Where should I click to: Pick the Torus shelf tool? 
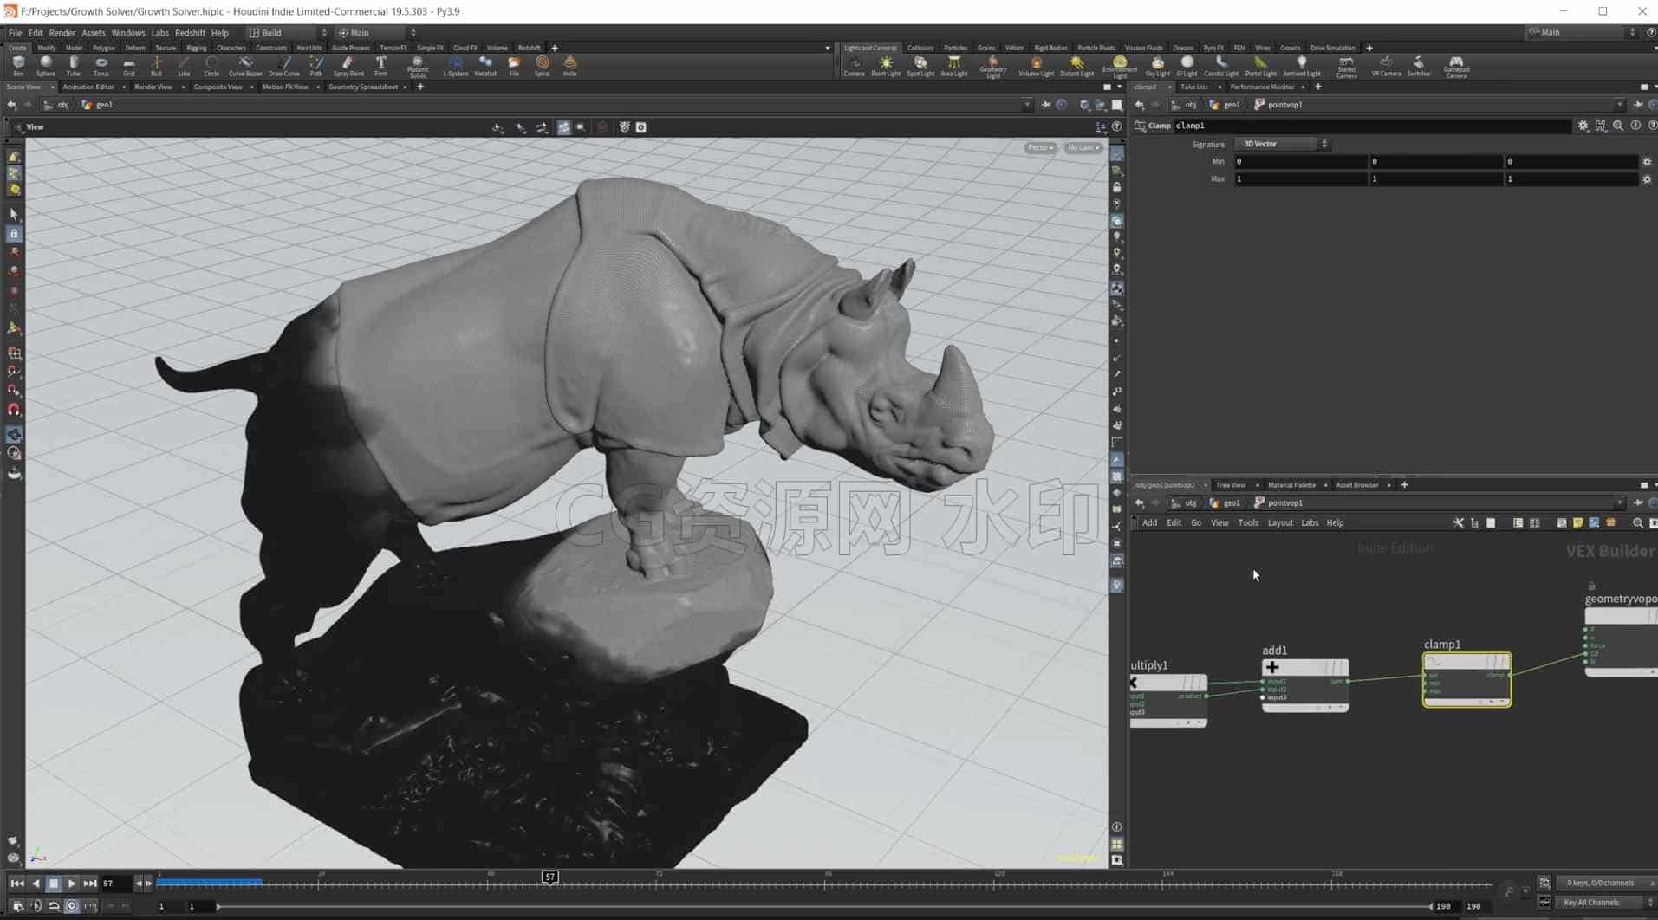[101, 66]
